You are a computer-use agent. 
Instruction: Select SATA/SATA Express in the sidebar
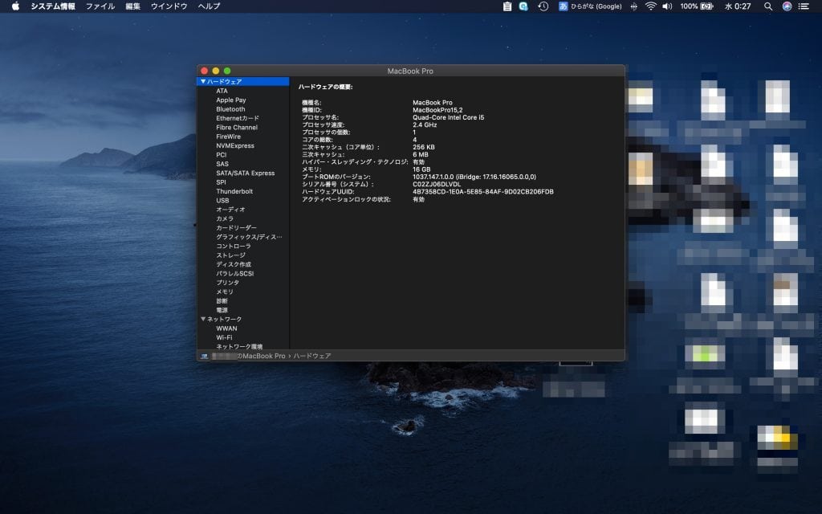tap(246, 173)
